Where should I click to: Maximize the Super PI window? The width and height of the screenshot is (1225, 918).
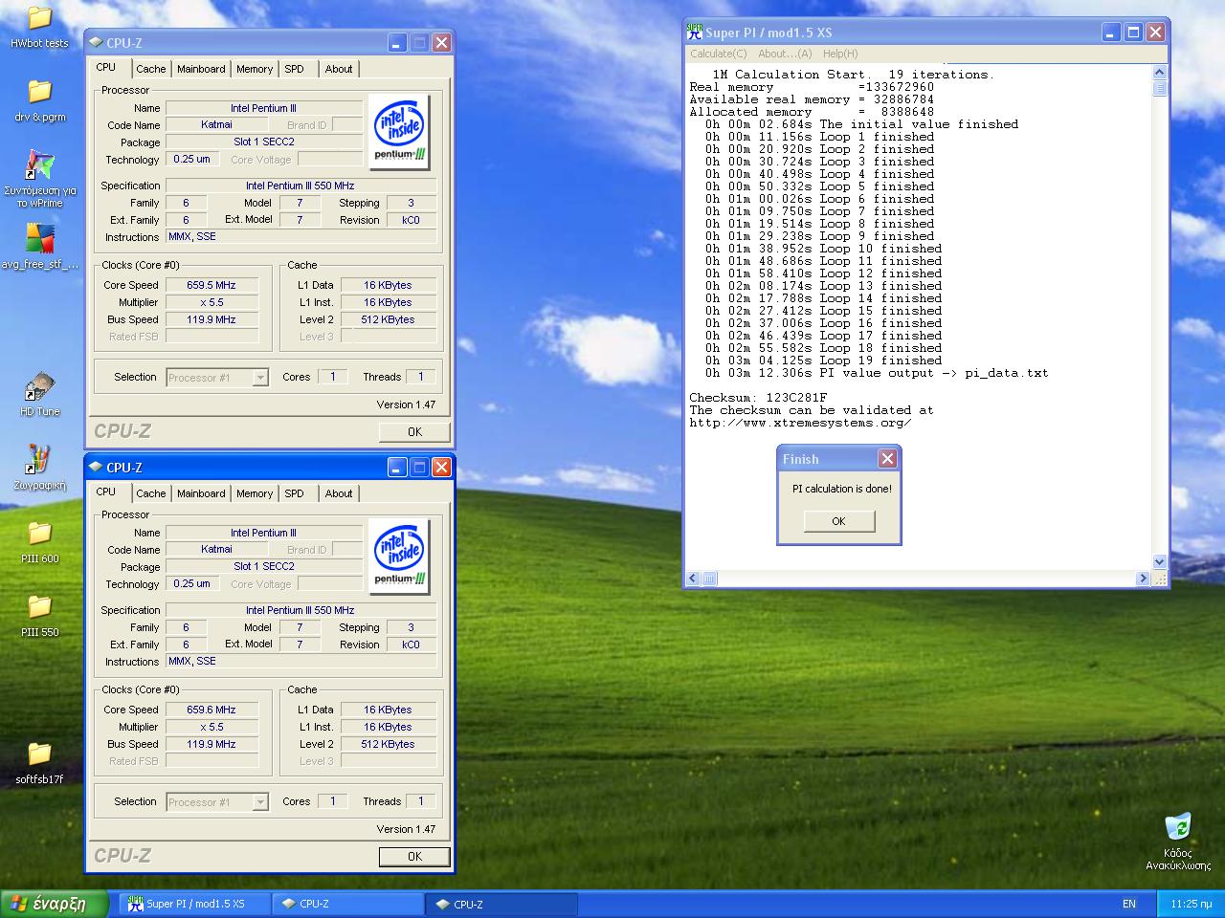1133,33
